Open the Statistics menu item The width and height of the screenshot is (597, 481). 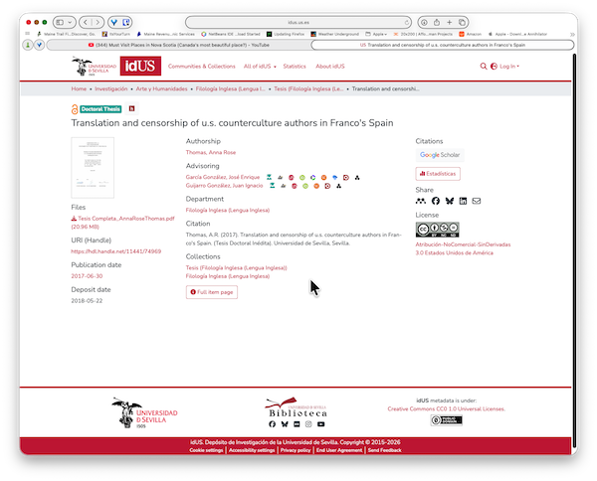[295, 67]
